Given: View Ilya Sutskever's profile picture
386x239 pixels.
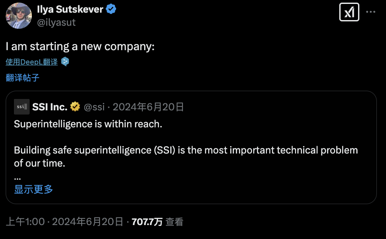Looking at the screenshot, I should 19,16.
